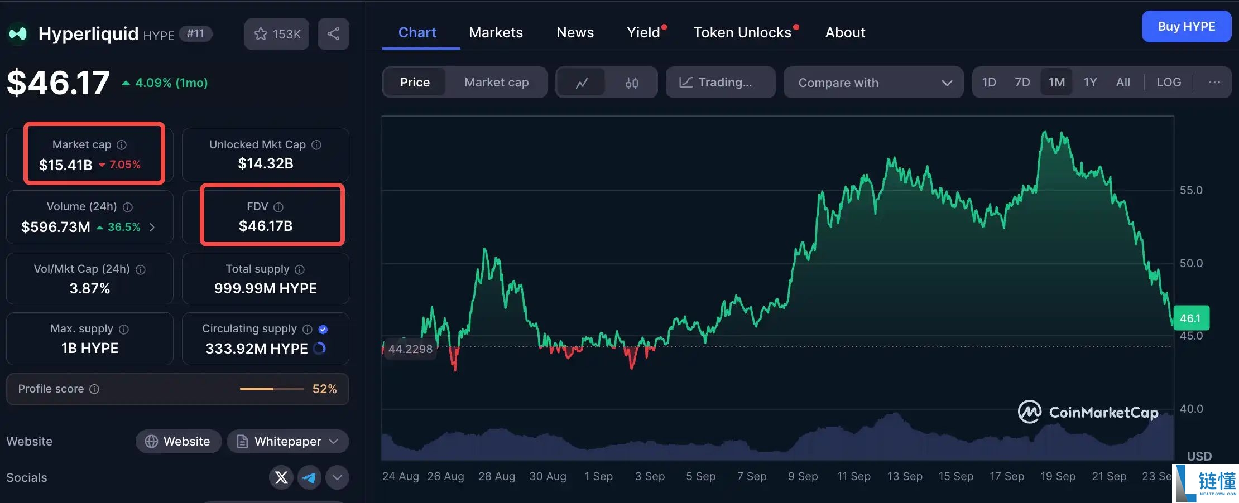This screenshot has width=1239, height=503.
Task: Open Volume (24h) info icon
Action: [x=128, y=207]
